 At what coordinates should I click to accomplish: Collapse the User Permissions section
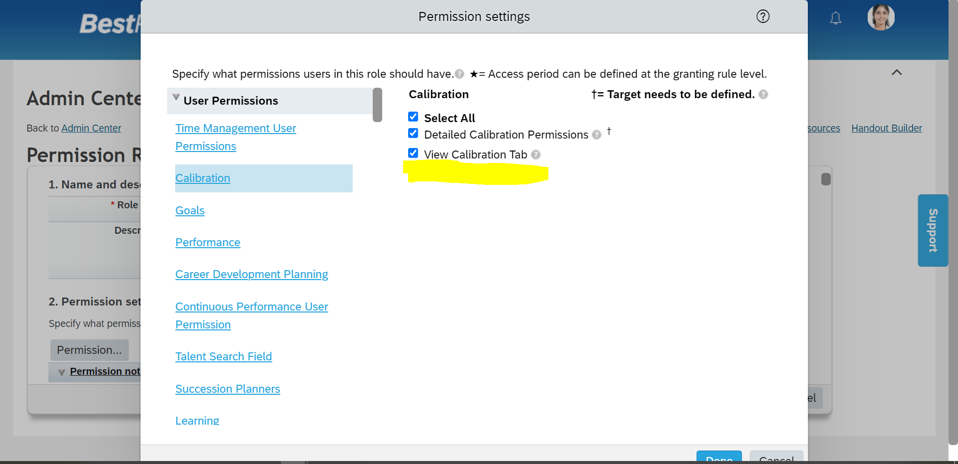coord(176,98)
